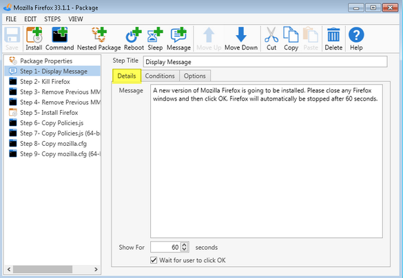Screen dimensions: 403x278
Task: Select Step 6- Copy Policies.js
Action: [52, 123]
